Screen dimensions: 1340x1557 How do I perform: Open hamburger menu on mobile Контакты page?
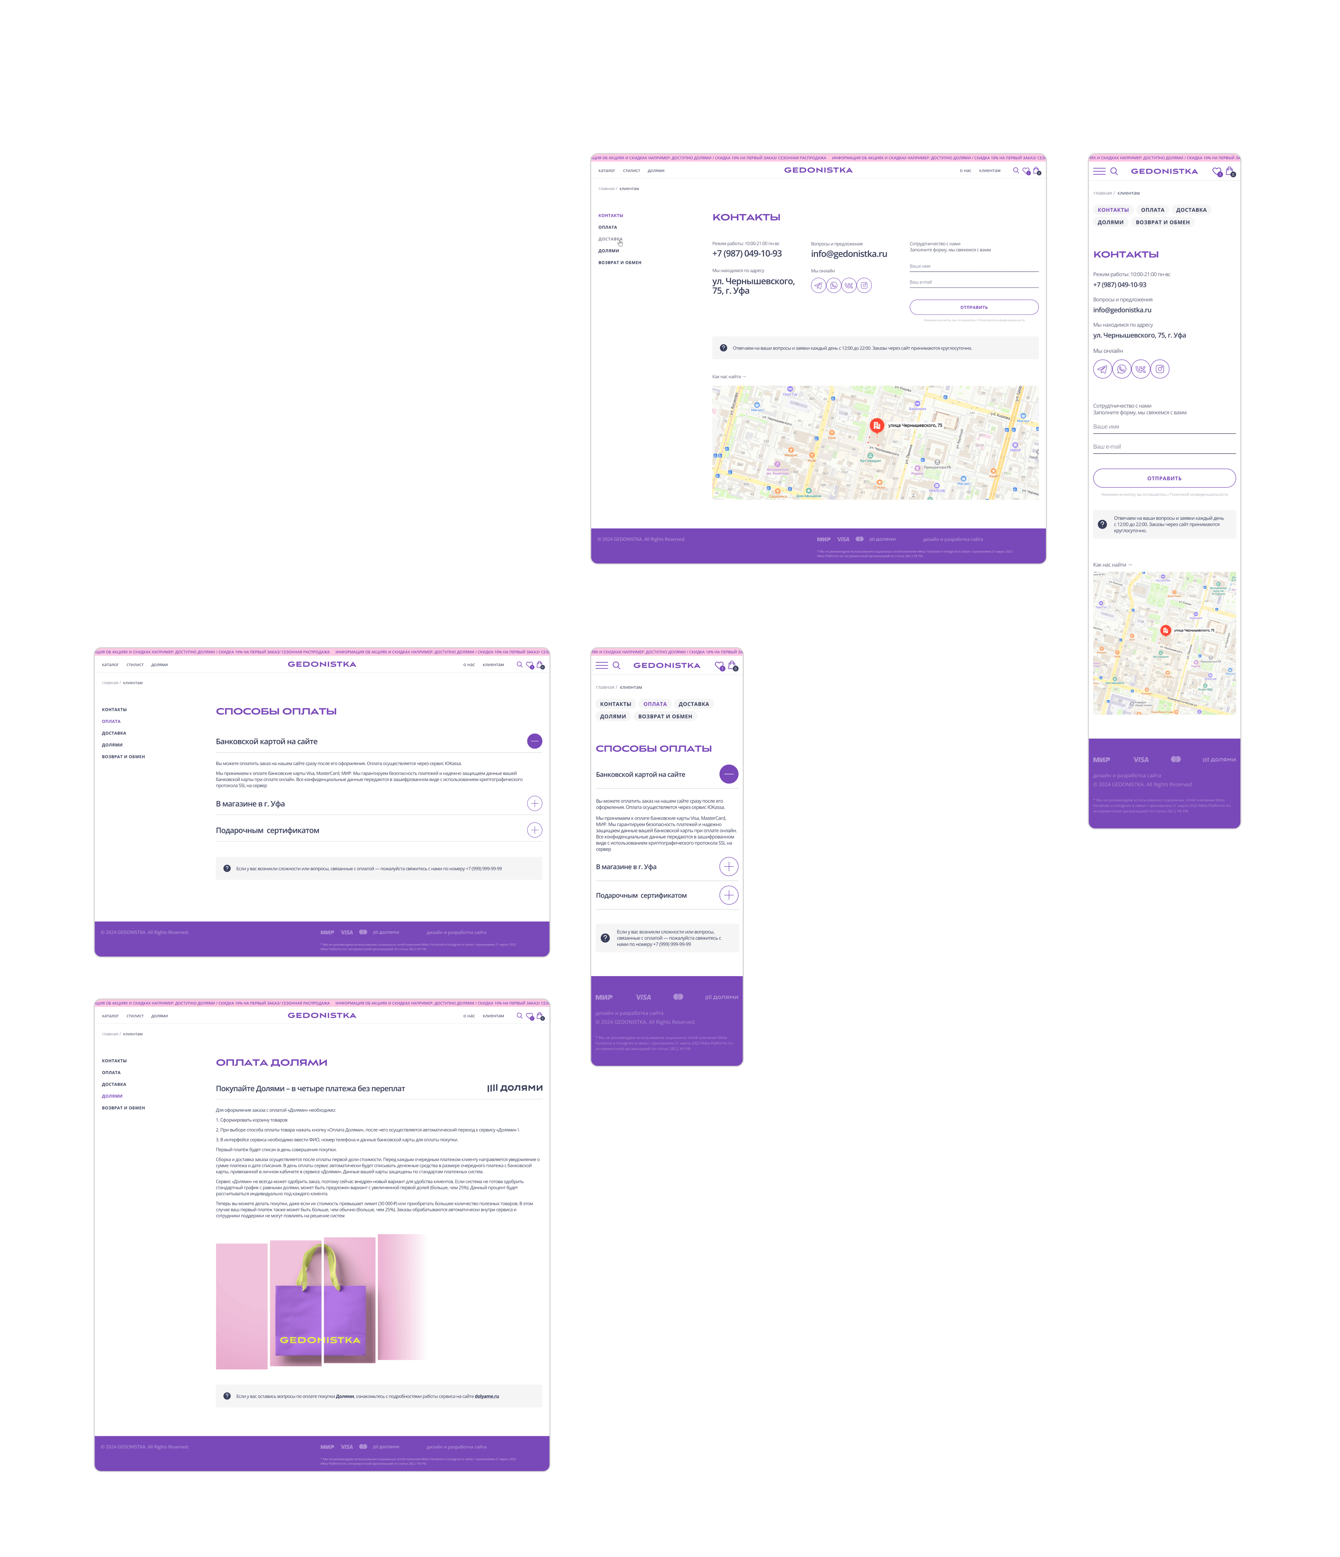pyautogui.click(x=1099, y=171)
